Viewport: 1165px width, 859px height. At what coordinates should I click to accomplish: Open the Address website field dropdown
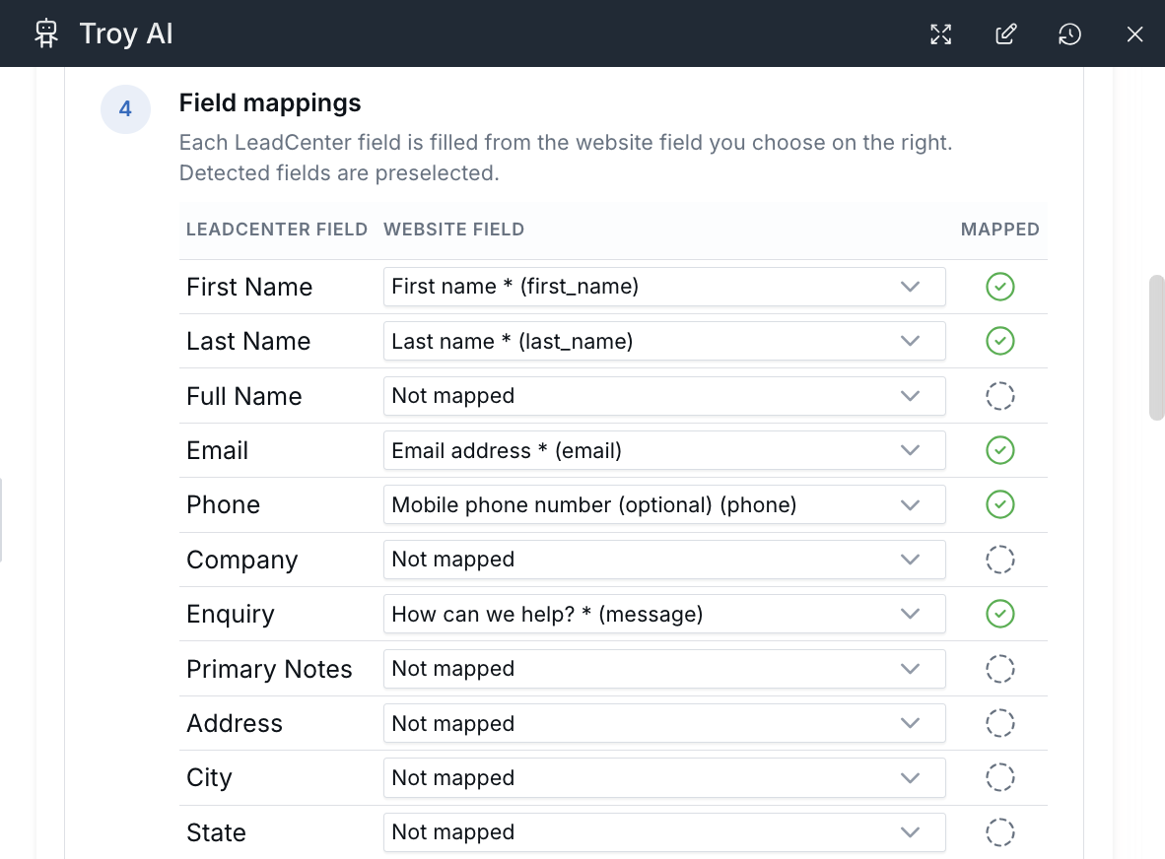point(664,723)
